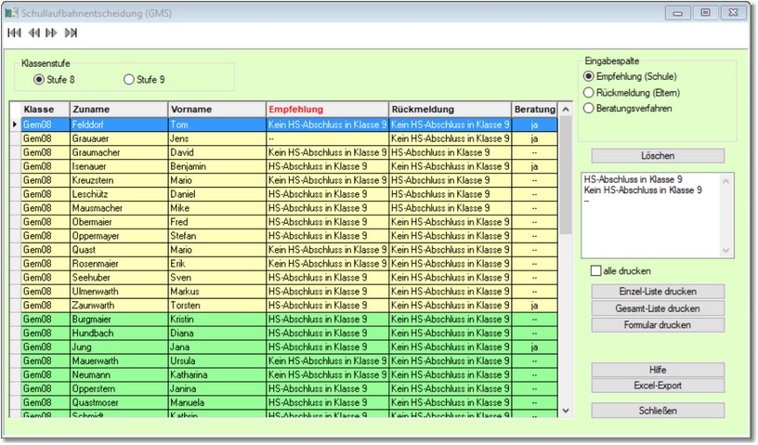Viewport: 758px width, 445px height.
Task: Jump to first record navigation arrow
Action: pyautogui.click(x=14, y=33)
